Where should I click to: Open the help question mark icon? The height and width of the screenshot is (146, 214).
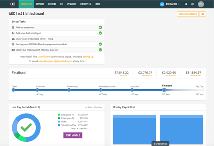(192, 4)
